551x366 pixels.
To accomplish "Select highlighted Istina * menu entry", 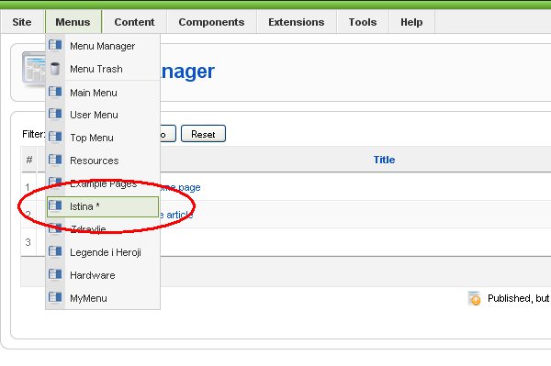I will coord(103,206).
